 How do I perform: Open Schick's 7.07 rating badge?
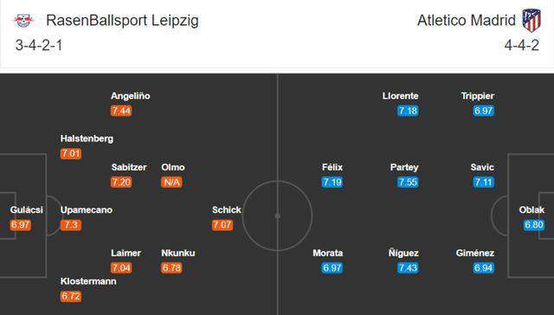222,225
